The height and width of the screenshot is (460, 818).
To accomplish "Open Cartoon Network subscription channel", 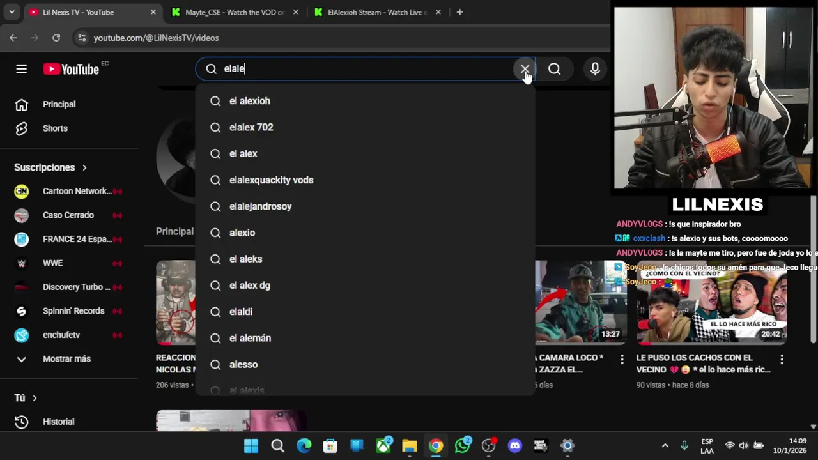I will click(68, 191).
